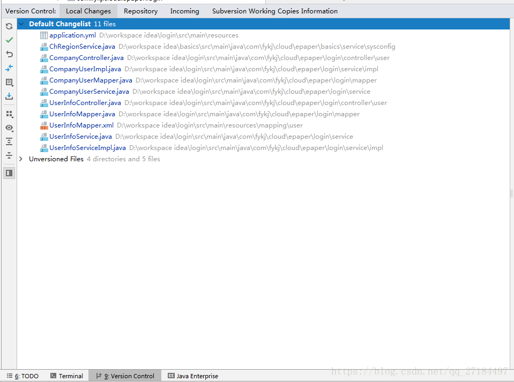The width and height of the screenshot is (514, 382).
Task: Open the Preview Diff icon
Action: 9,68
